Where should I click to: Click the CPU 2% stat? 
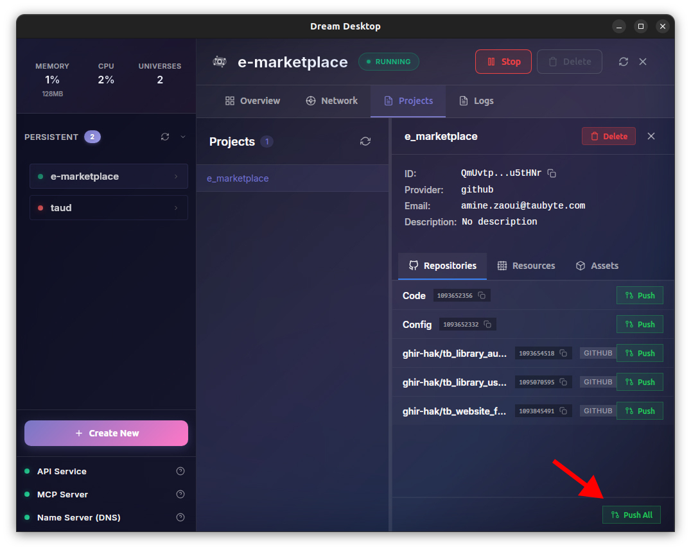tap(106, 74)
